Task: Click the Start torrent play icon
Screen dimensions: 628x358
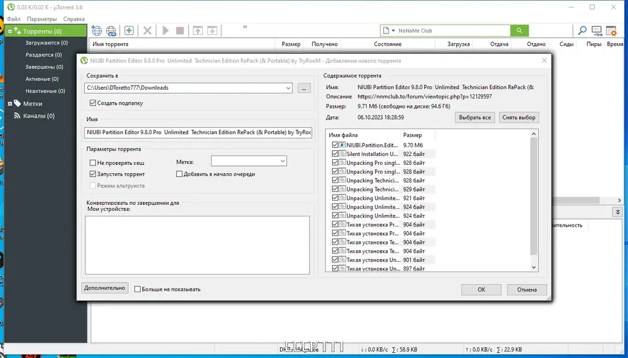Action: click(x=165, y=30)
